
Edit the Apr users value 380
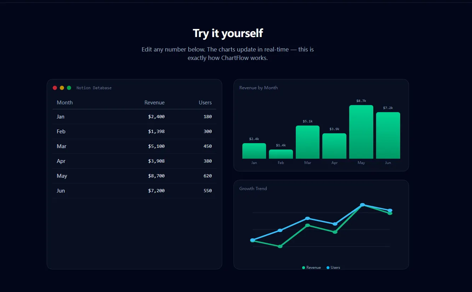pyautogui.click(x=208, y=161)
